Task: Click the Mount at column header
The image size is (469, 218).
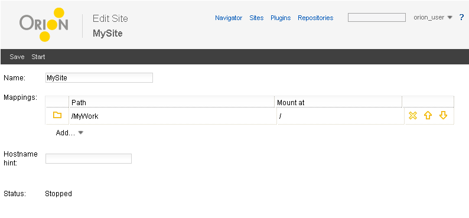Action: point(338,103)
